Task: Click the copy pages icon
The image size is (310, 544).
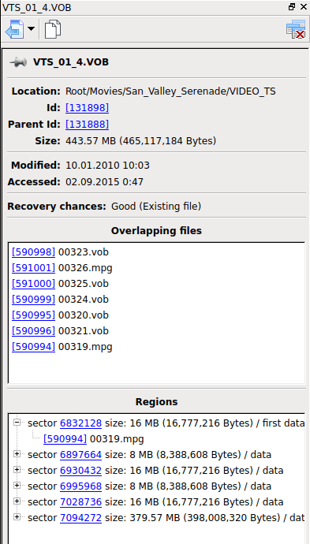Action: (x=53, y=29)
